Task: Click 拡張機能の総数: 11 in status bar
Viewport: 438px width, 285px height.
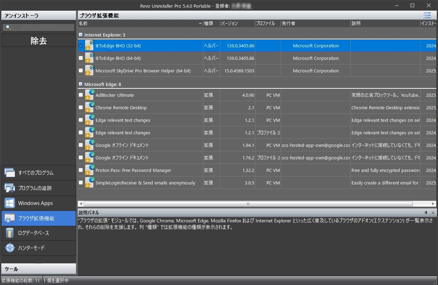Action: tap(21, 280)
